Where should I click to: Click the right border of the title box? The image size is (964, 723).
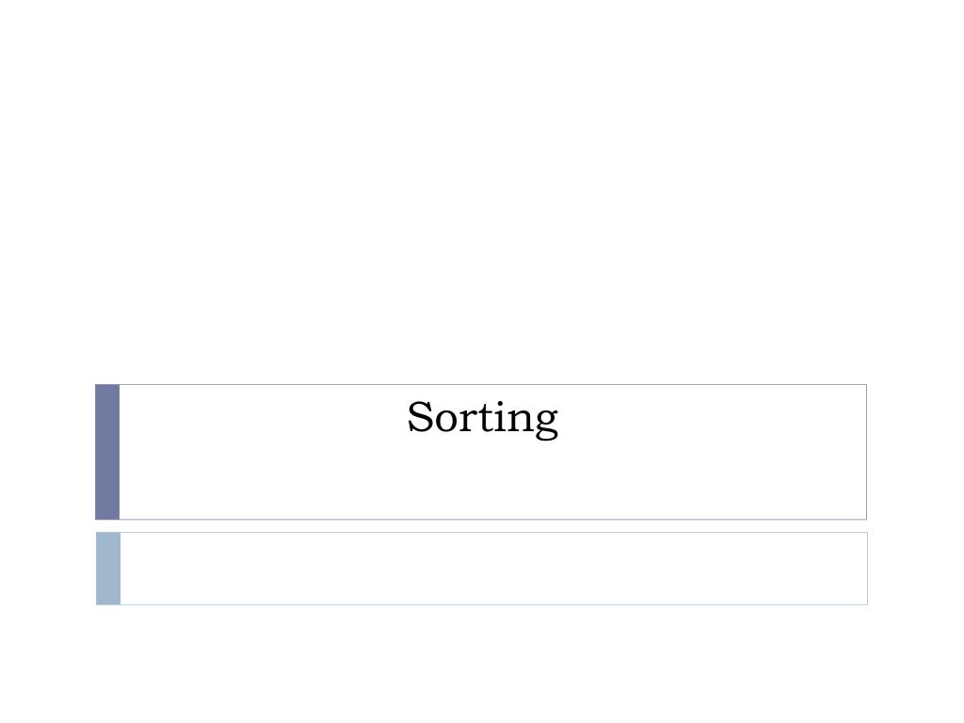[866, 452]
